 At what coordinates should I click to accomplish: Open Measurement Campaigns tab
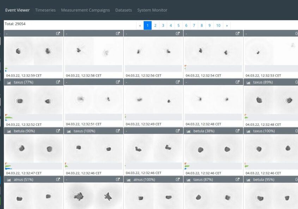coord(85,10)
